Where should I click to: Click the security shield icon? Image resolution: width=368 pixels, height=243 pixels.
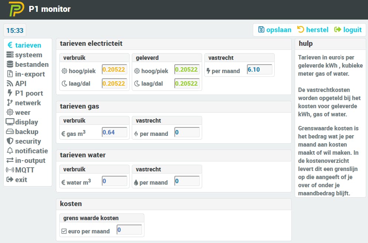coord(10,141)
